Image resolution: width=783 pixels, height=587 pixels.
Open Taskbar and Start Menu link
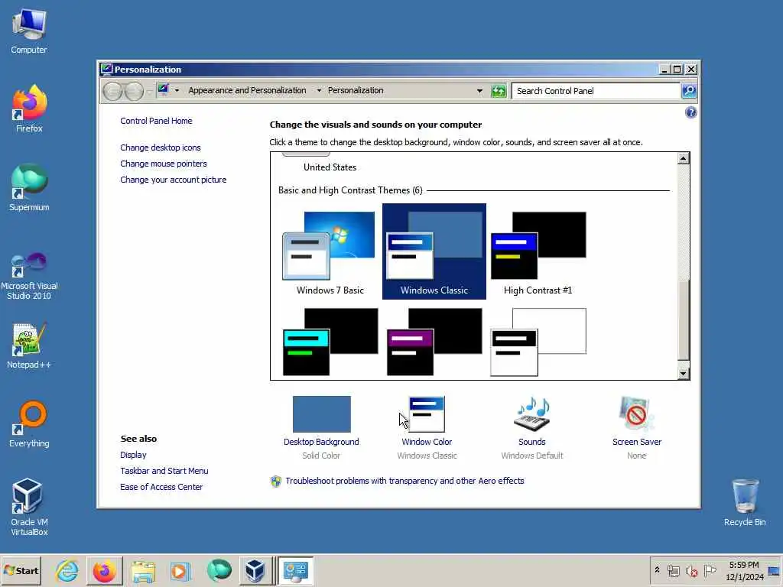(x=164, y=471)
